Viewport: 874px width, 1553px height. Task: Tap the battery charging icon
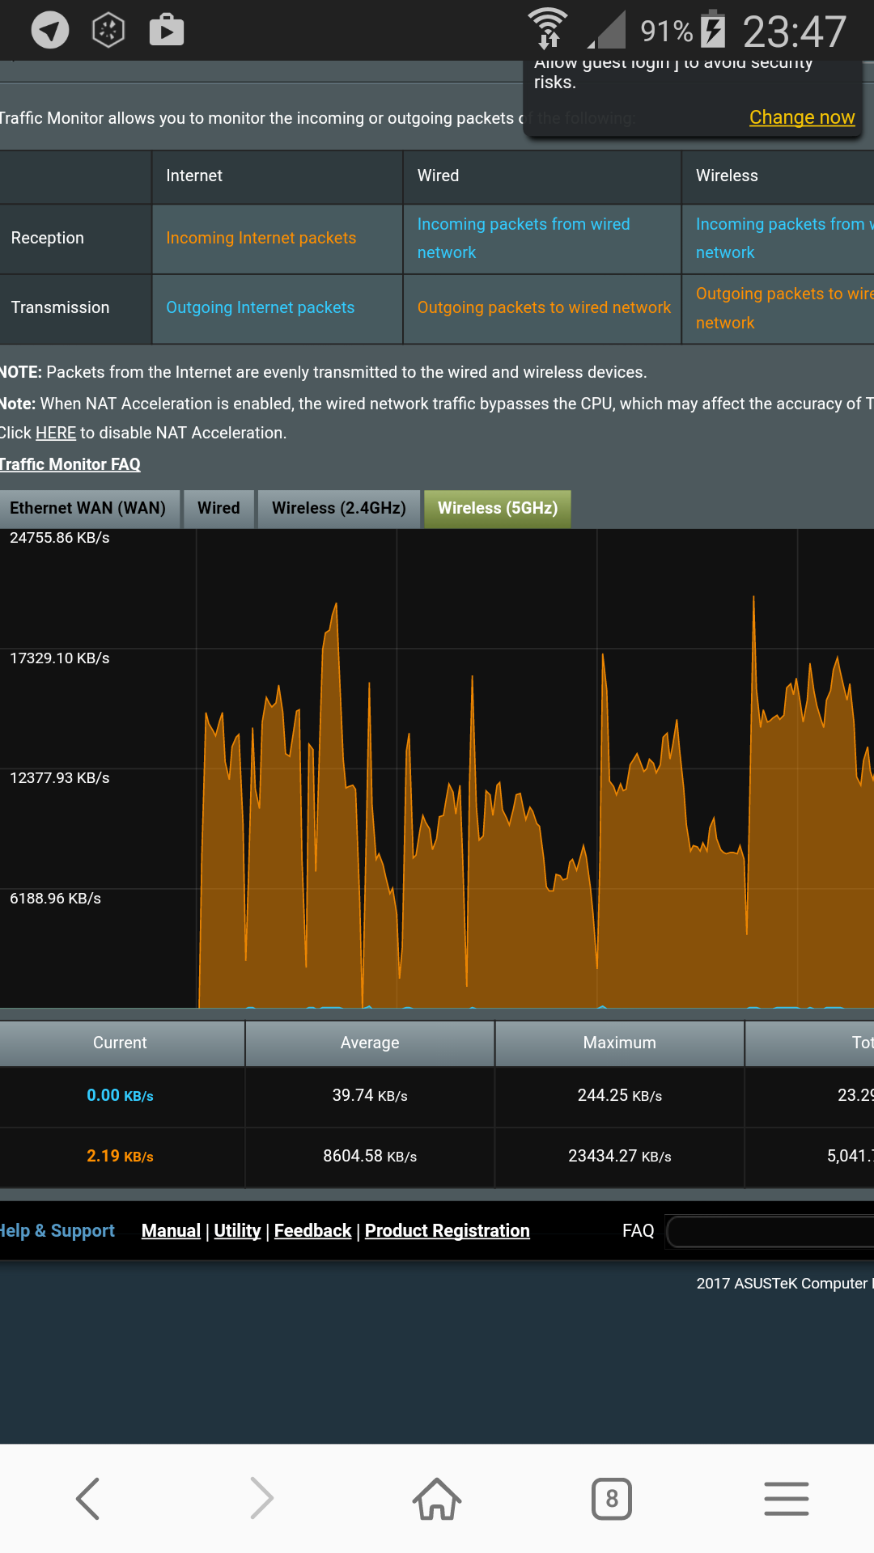[x=712, y=29]
